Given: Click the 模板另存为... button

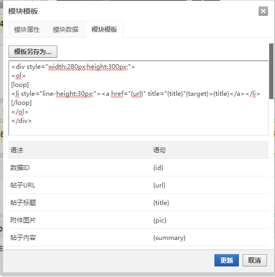Looking at the screenshot, I should tap(33, 52).
